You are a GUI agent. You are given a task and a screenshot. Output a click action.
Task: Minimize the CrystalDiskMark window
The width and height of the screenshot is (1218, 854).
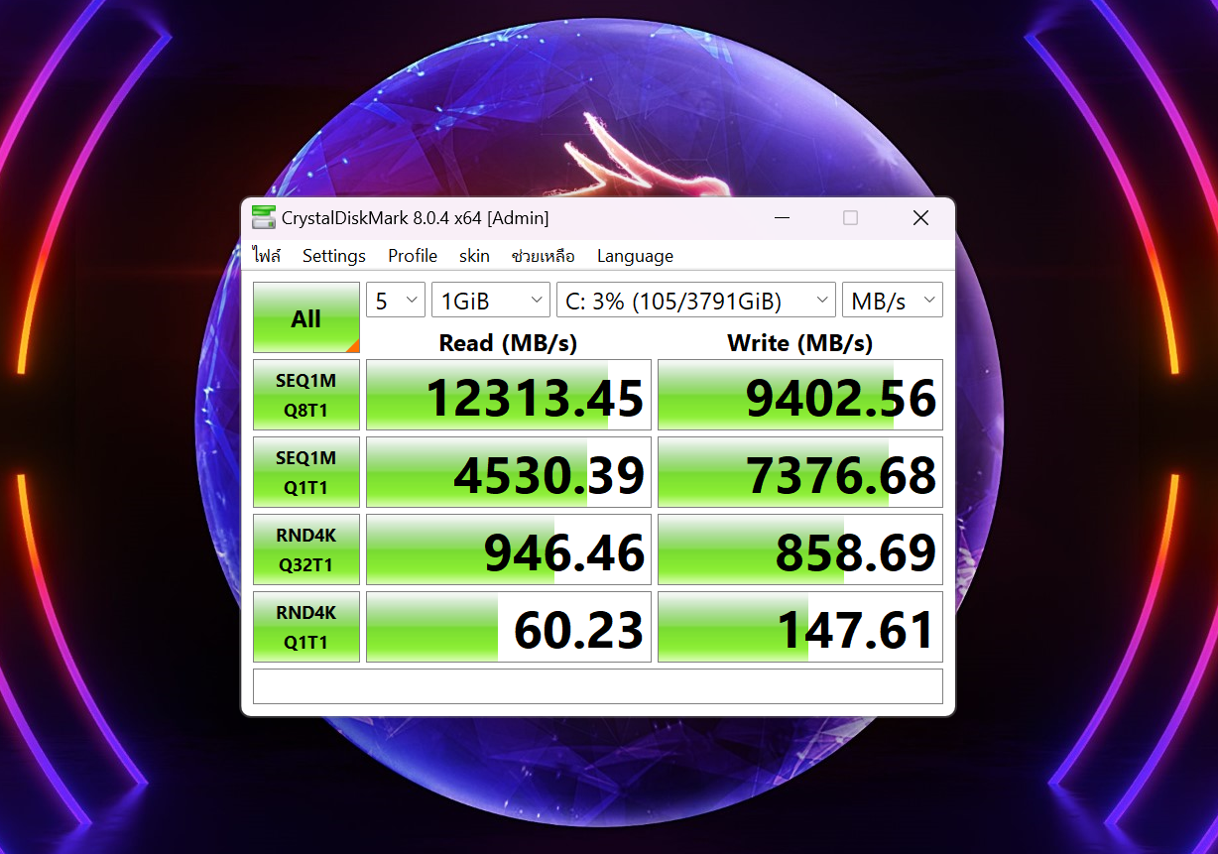[783, 218]
